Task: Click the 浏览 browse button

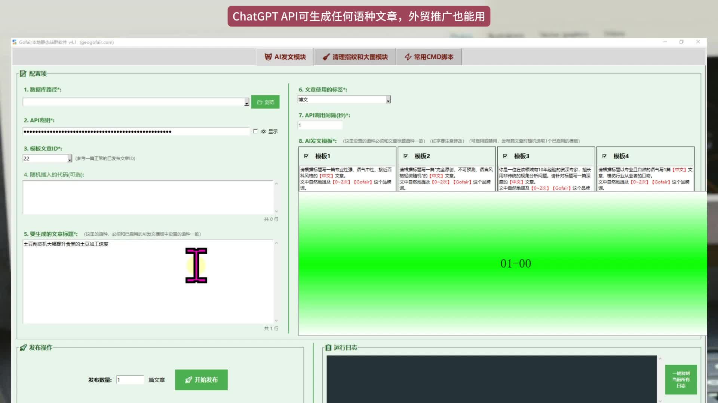Action: click(x=265, y=102)
